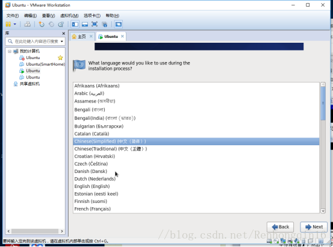Click the language list scrollbar thumb
This screenshot has height=247, width=333.
tap(323, 104)
